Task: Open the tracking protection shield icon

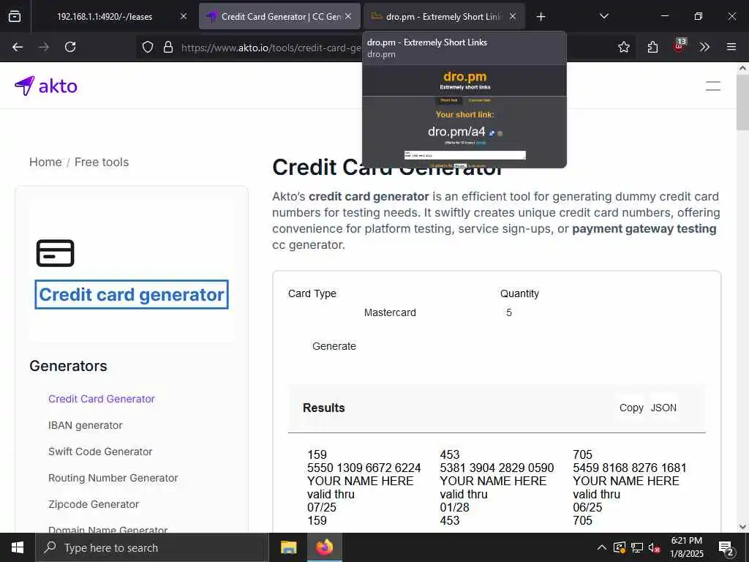Action: click(148, 47)
